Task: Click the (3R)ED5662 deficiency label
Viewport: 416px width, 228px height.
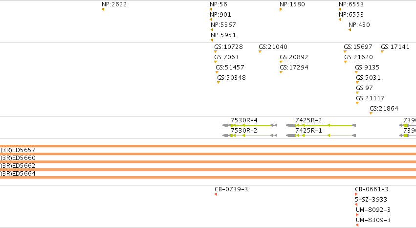Action: 18,166
